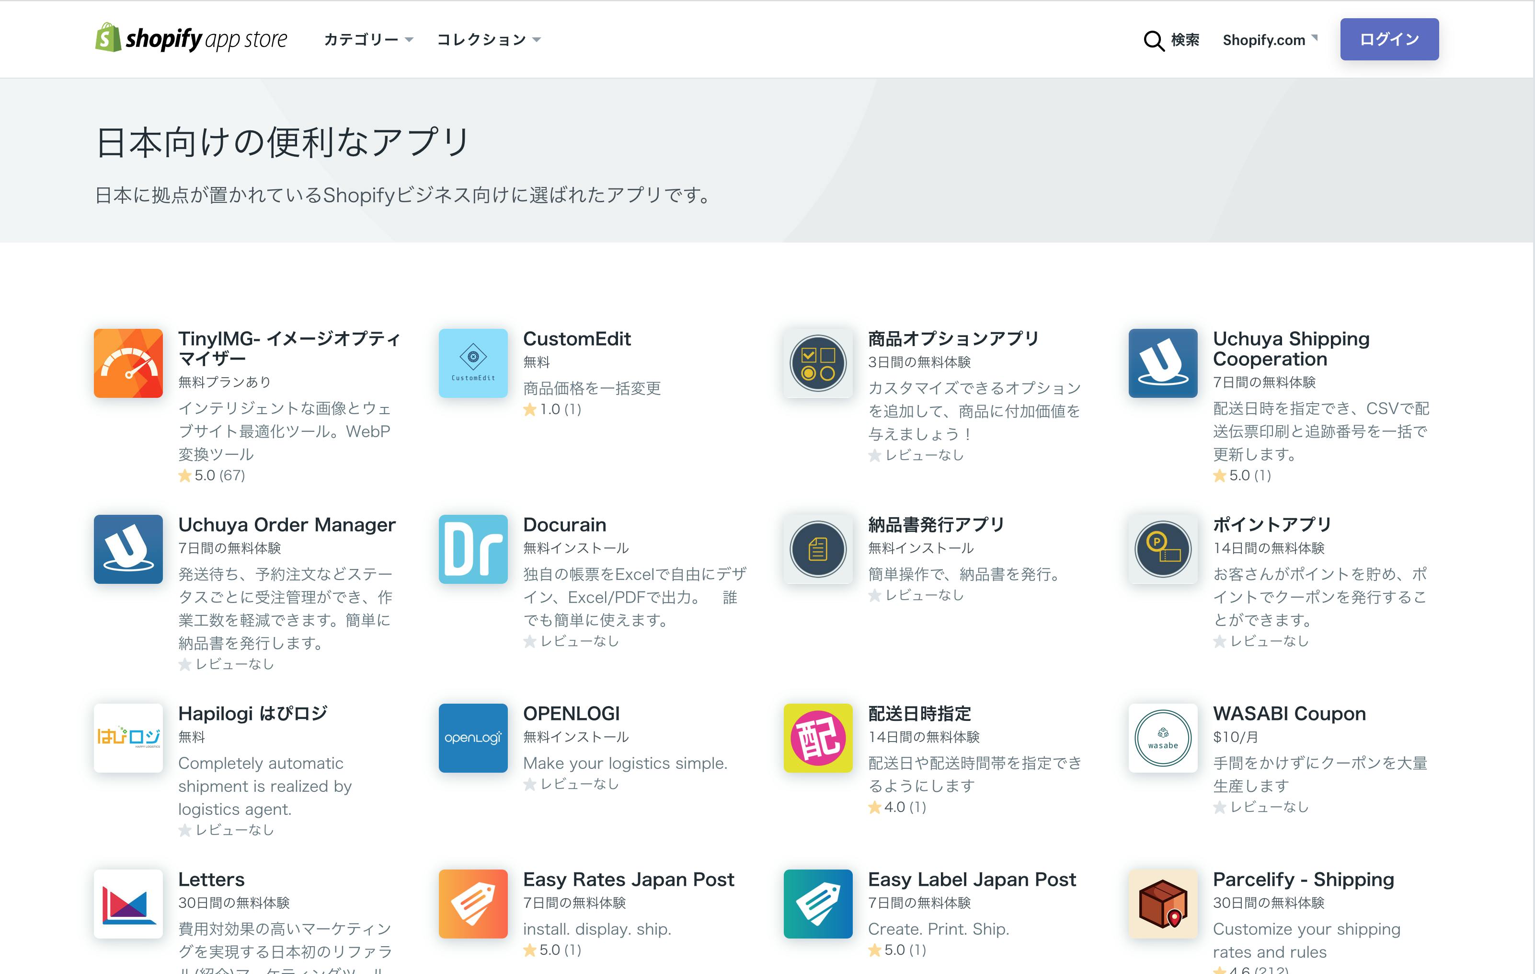Click the Parcelify shipping box icon
The image size is (1535, 974).
(1163, 904)
